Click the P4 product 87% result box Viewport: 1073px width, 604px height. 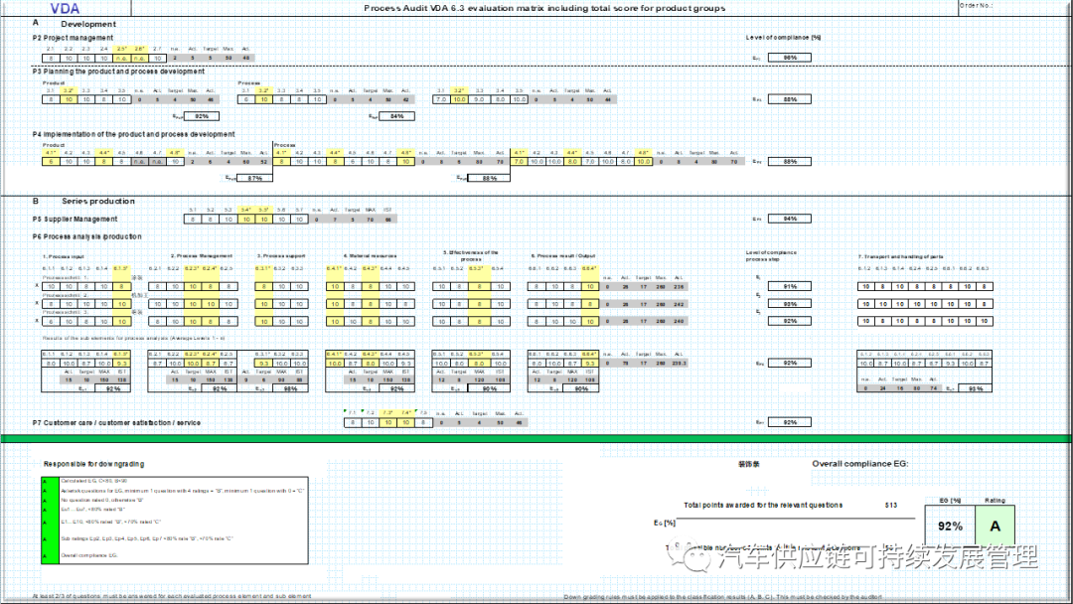coord(254,178)
